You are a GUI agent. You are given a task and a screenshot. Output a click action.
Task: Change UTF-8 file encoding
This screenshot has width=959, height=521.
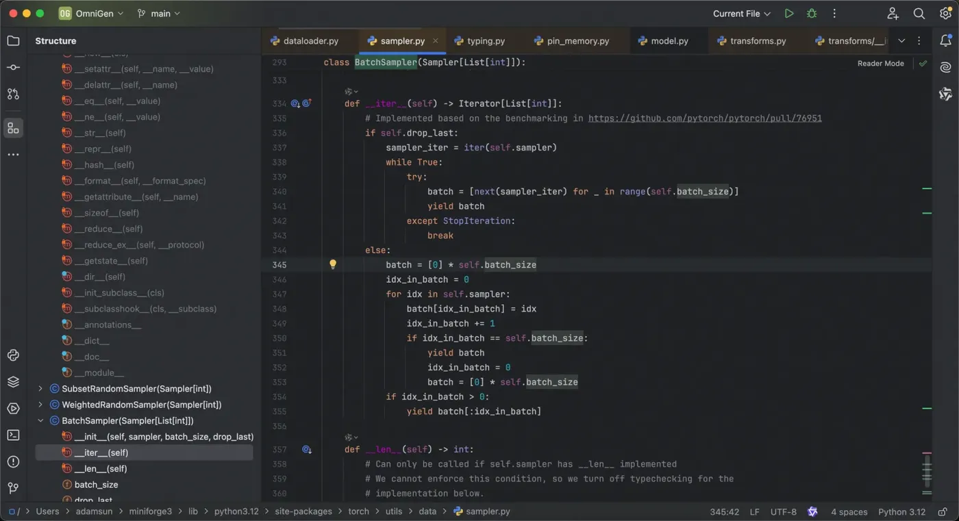pos(783,511)
